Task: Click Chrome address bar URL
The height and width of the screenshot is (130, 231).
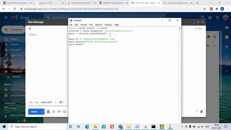Action: (71, 9)
